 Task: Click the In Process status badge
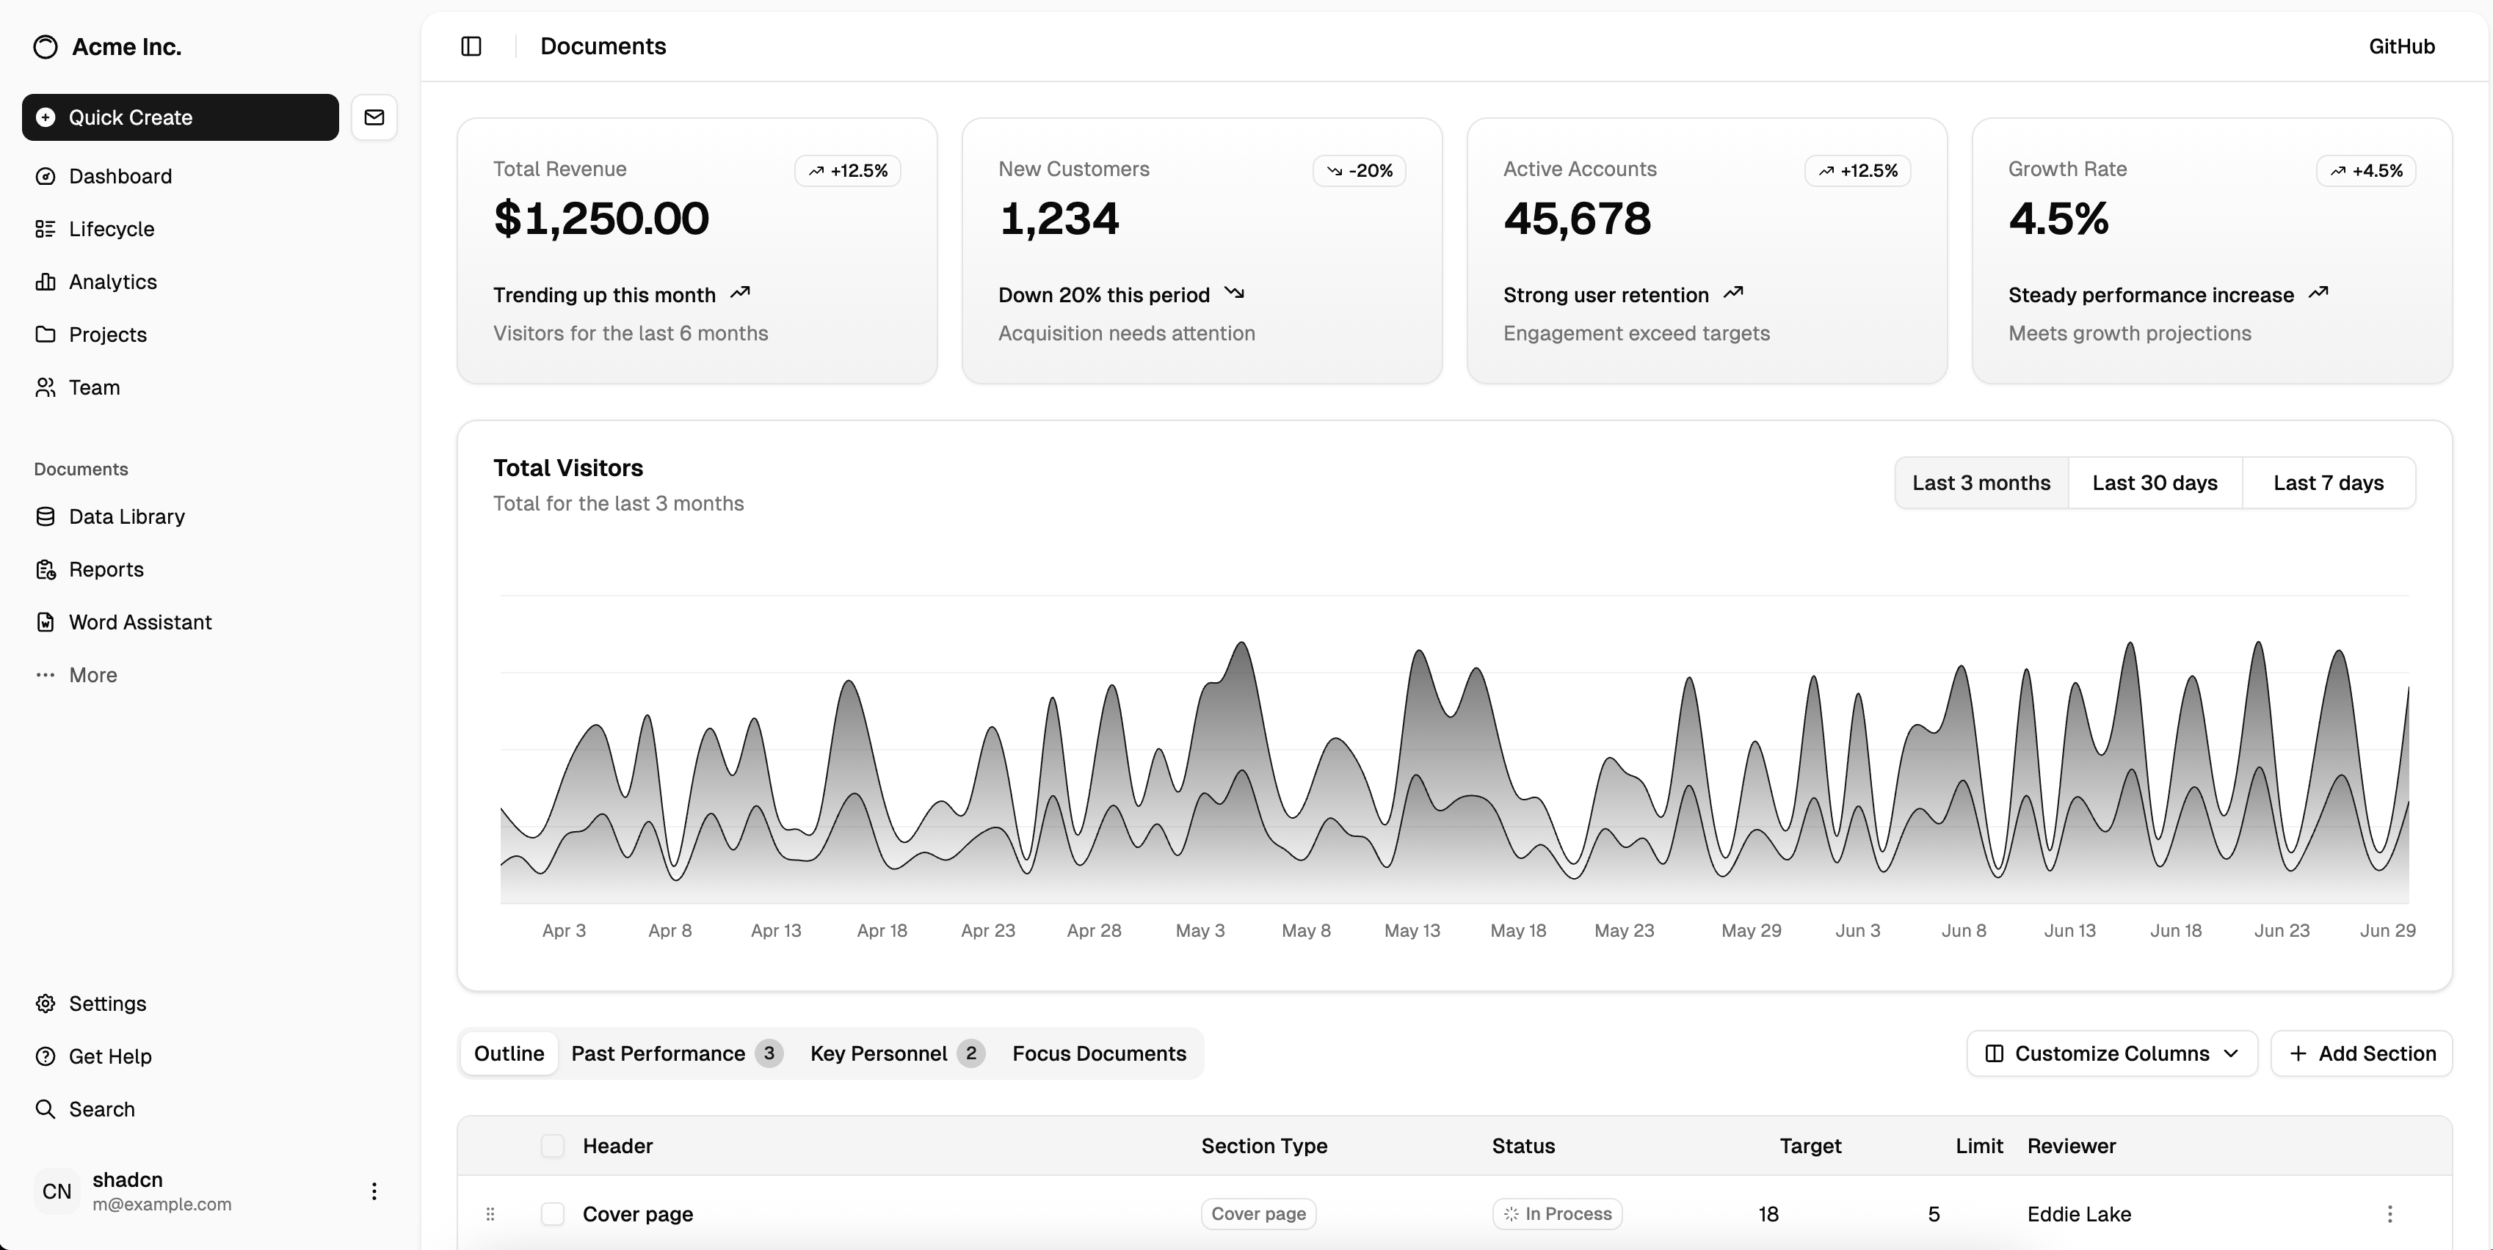pyautogui.click(x=1556, y=1214)
